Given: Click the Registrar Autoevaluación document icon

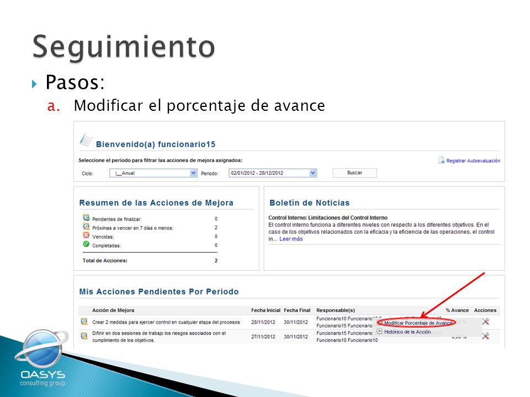Looking at the screenshot, I should (441, 160).
